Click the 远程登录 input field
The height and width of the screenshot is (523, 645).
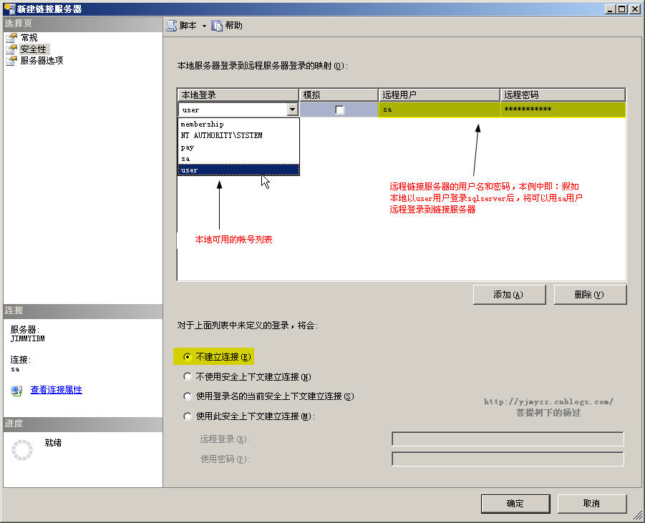508,439
